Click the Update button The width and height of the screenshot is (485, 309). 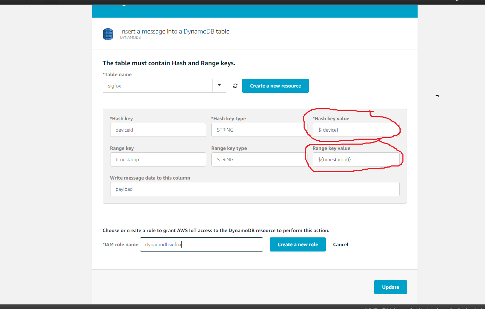[390, 287]
